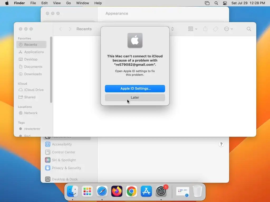Open the minimized window thumbnail in the Dock
This screenshot has height=202, width=270.
183,192
